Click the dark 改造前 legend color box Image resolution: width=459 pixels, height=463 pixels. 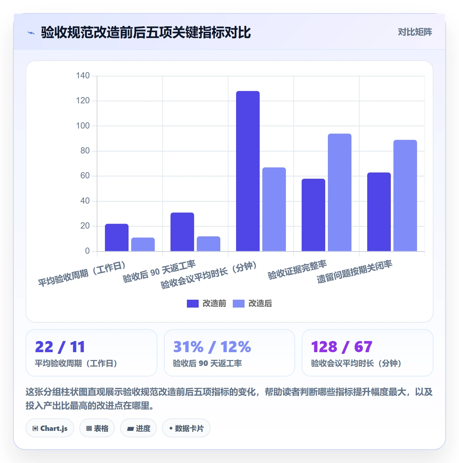pyautogui.click(x=193, y=304)
